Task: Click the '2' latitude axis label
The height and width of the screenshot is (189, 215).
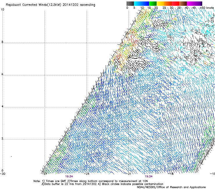Action: click(x=2, y=139)
